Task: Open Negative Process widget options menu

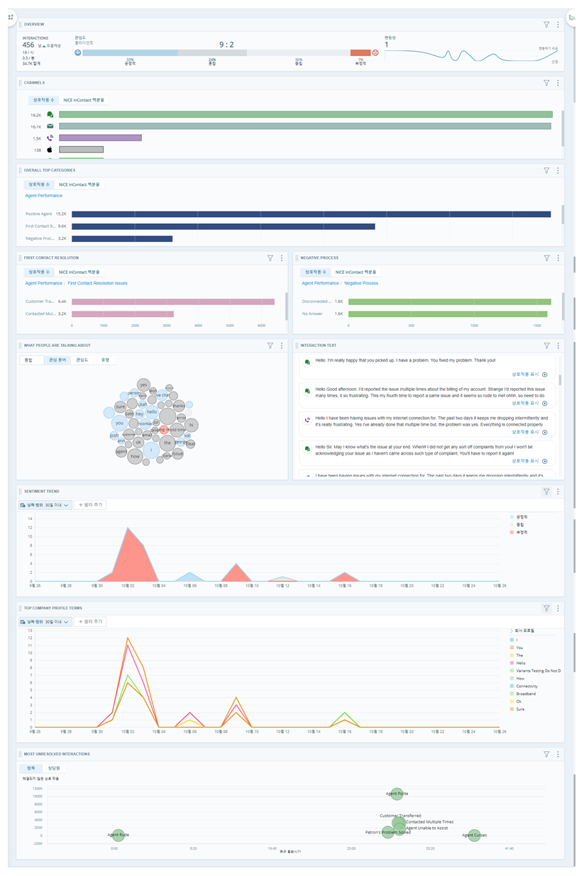Action: point(558,258)
